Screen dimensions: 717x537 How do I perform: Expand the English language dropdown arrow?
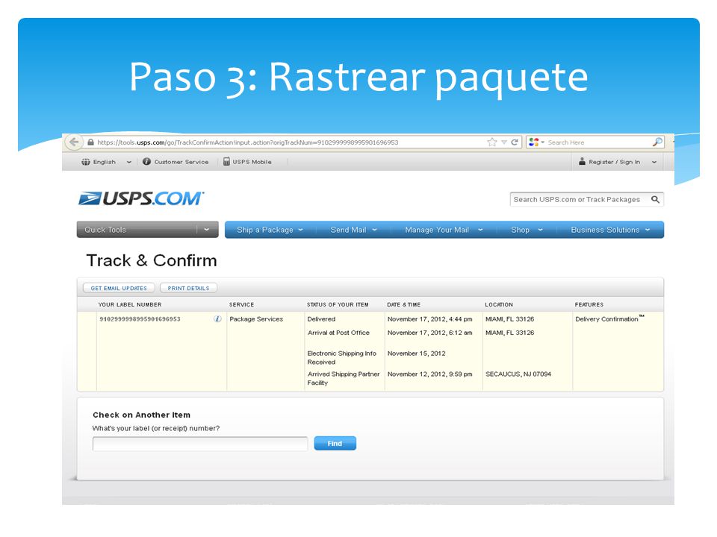(129, 162)
